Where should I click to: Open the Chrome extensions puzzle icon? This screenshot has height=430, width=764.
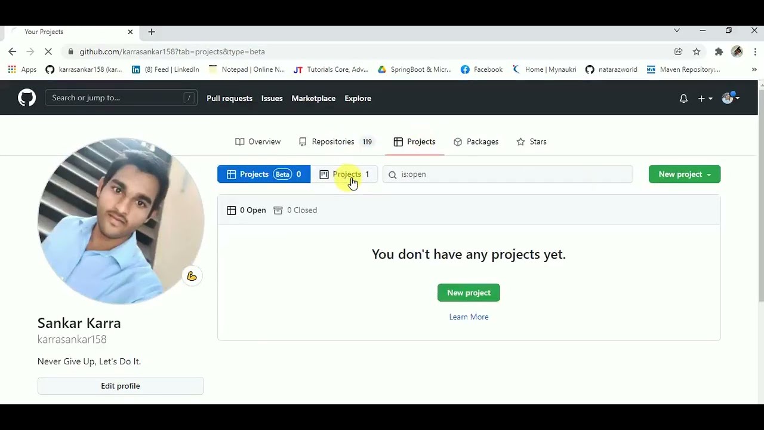click(719, 51)
